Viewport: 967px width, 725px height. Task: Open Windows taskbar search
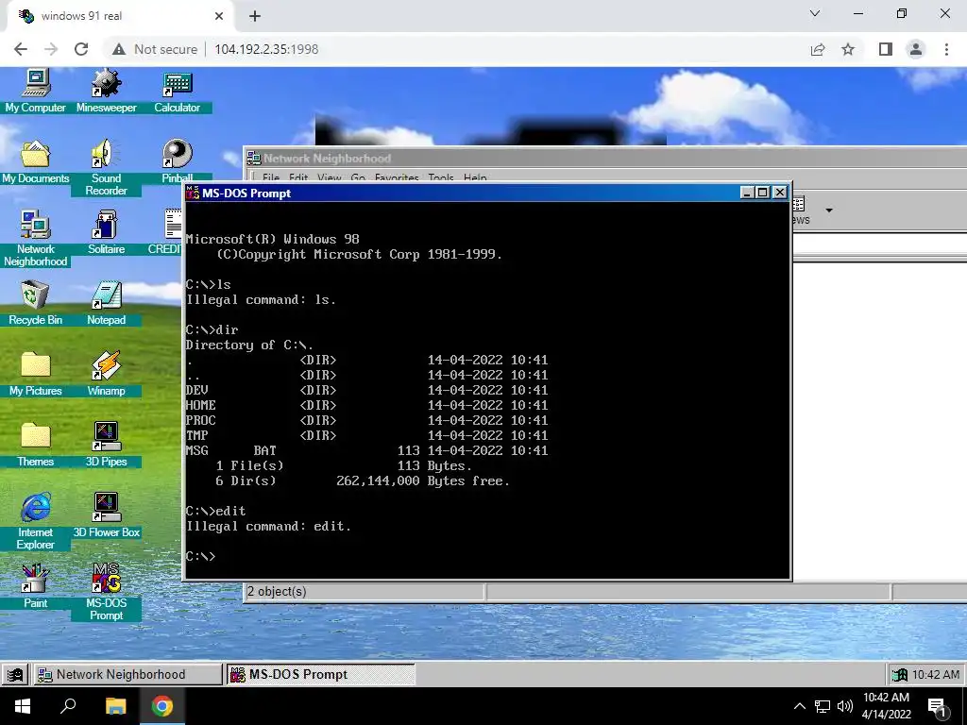68,706
